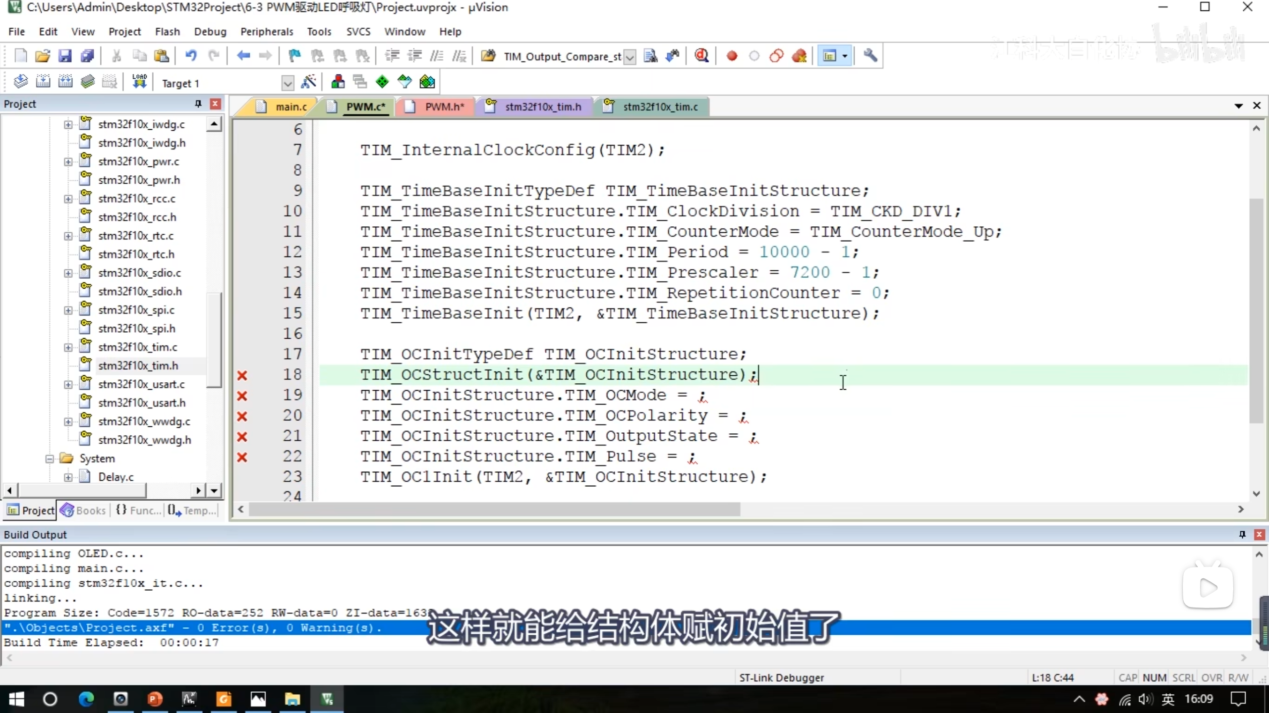Click the Build target icon
This screenshot has width=1269, height=713.
click(x=43, y=82)
